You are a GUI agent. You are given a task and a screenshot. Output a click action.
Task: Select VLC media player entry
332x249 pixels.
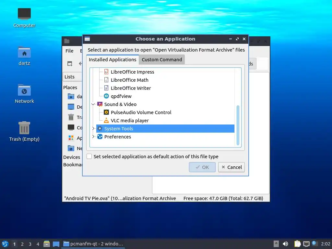tap(130, 121)
